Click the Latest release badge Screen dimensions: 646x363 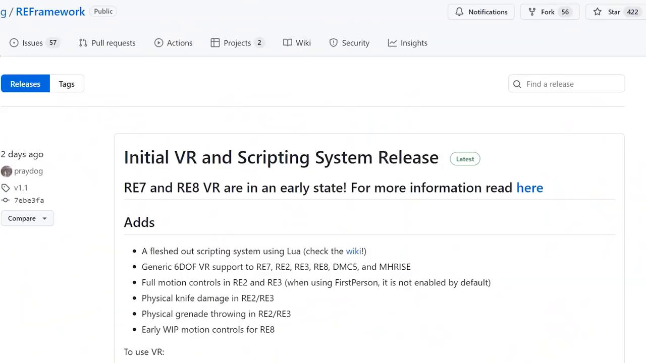[x=465, y=159]
